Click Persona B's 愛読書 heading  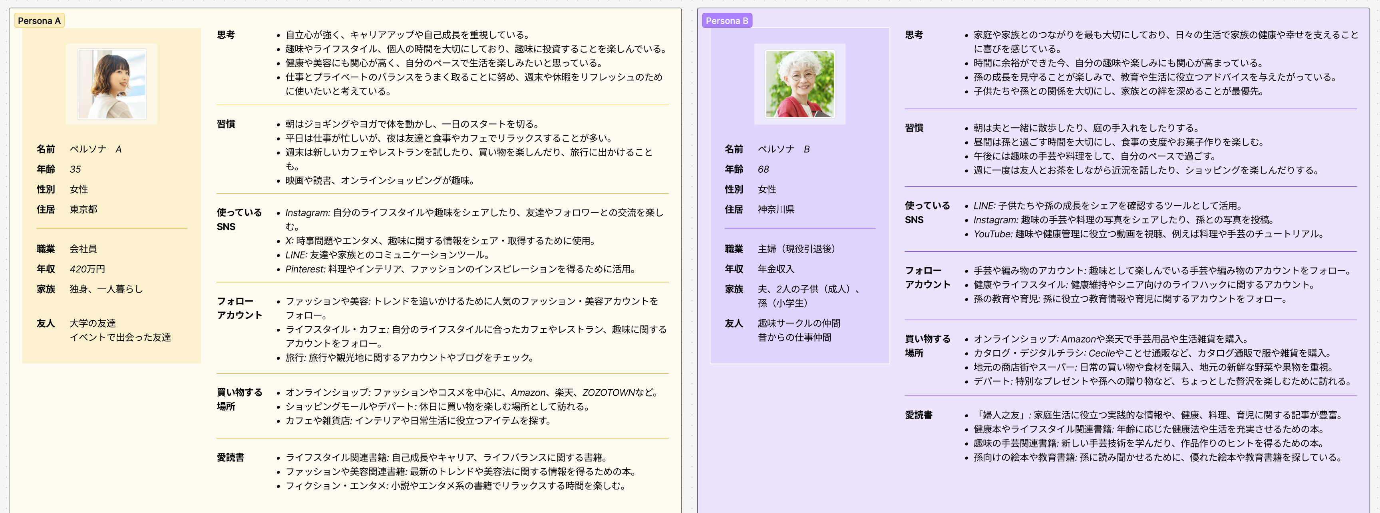click(x=919, y=414)
